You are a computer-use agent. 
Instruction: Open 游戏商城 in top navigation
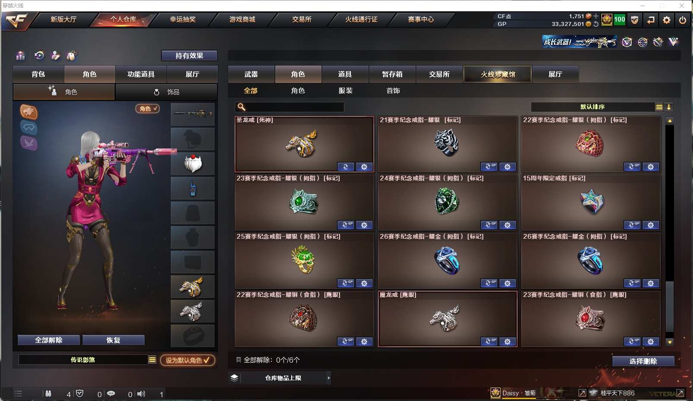pyautogui.click(x=242, y=19)
